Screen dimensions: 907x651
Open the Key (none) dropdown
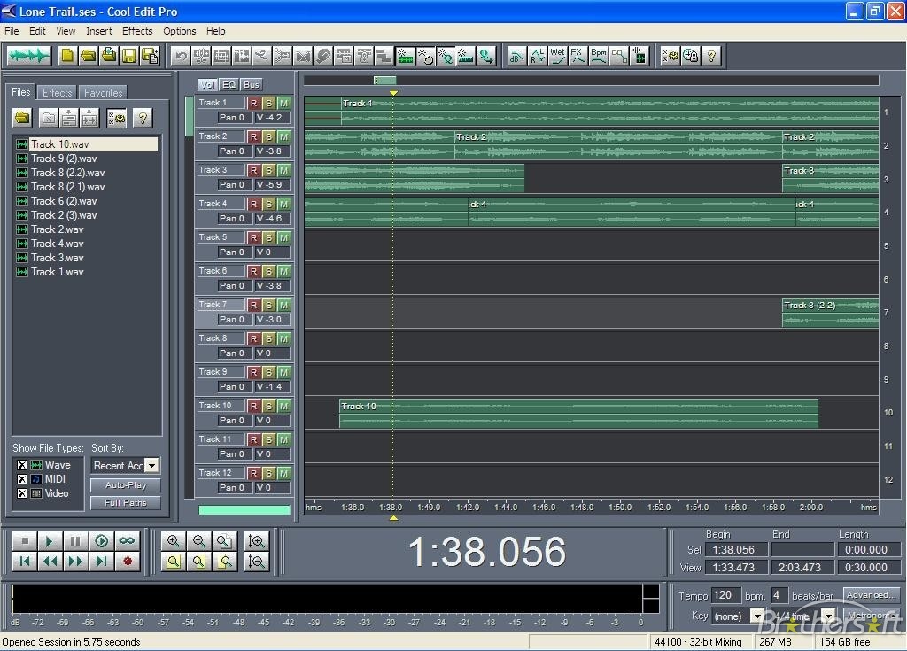click(756, 616)
